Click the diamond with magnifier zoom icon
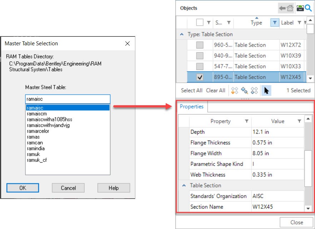Screen dimensions: 315x229 pos(245,91)
